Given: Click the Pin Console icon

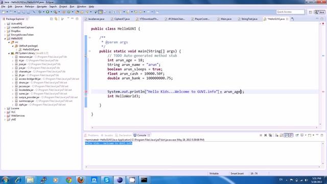Looking at the screenshot, I should click(297, 135).
